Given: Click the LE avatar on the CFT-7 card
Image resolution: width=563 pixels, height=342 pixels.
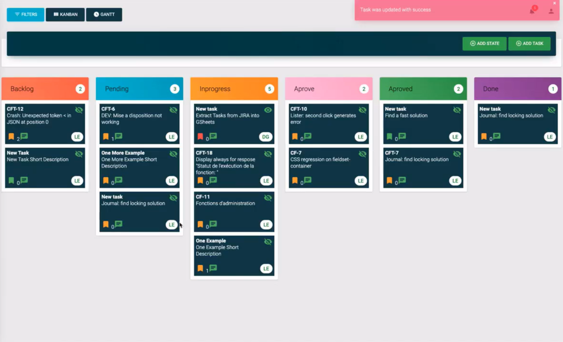Looking at the screenshot, I should [455, 181].
